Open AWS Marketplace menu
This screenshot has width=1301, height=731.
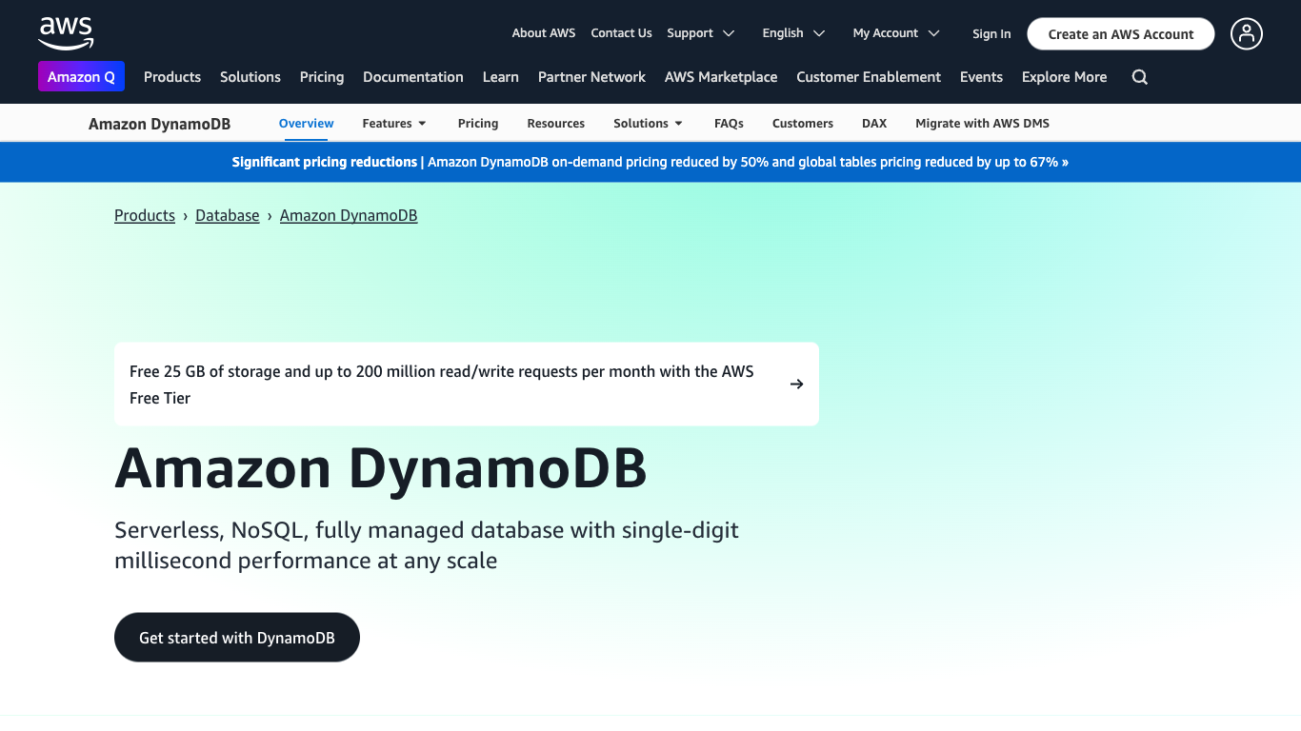tap(721, 77)
